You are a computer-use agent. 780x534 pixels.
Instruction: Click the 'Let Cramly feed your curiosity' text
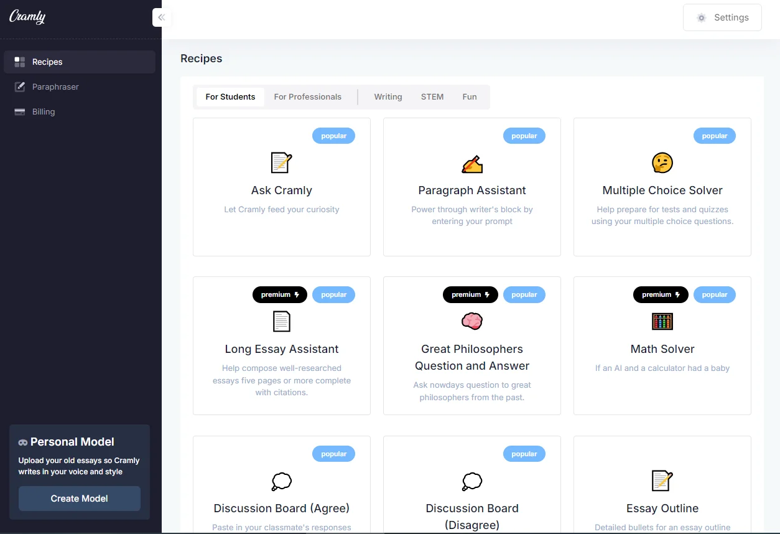[x=282, y=210]
